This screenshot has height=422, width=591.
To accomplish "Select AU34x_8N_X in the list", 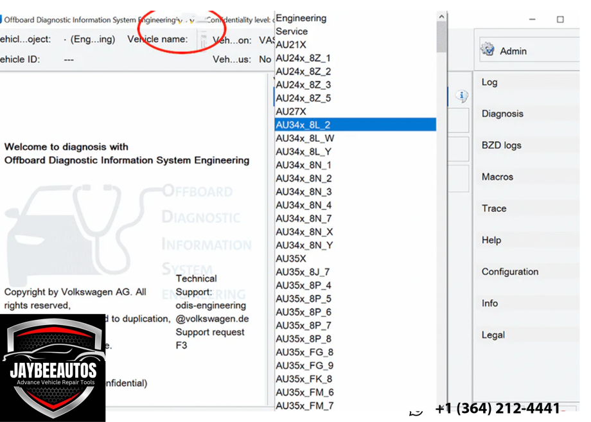I will [355, 232].
